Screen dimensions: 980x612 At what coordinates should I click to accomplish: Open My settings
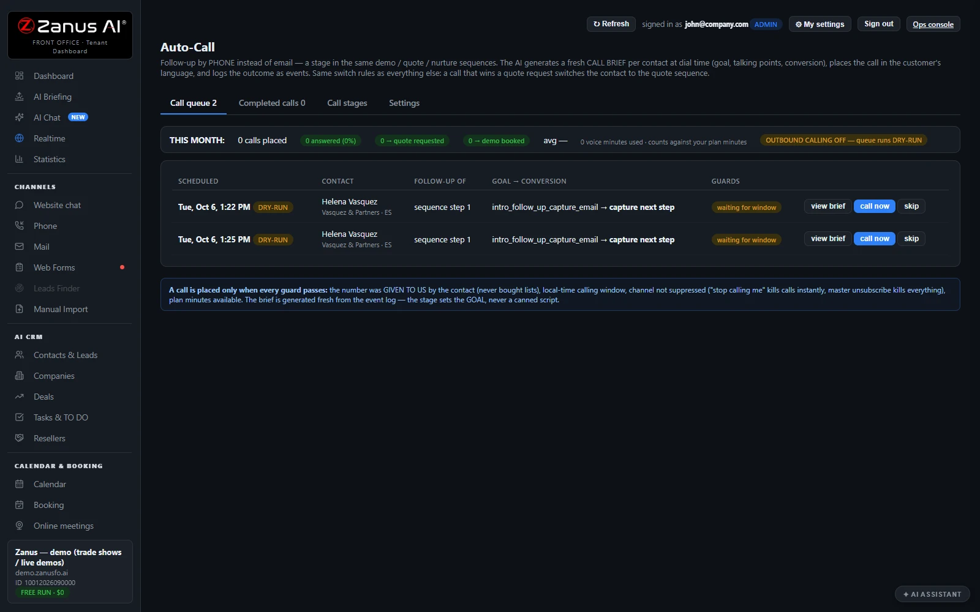[x=820, y=24]
